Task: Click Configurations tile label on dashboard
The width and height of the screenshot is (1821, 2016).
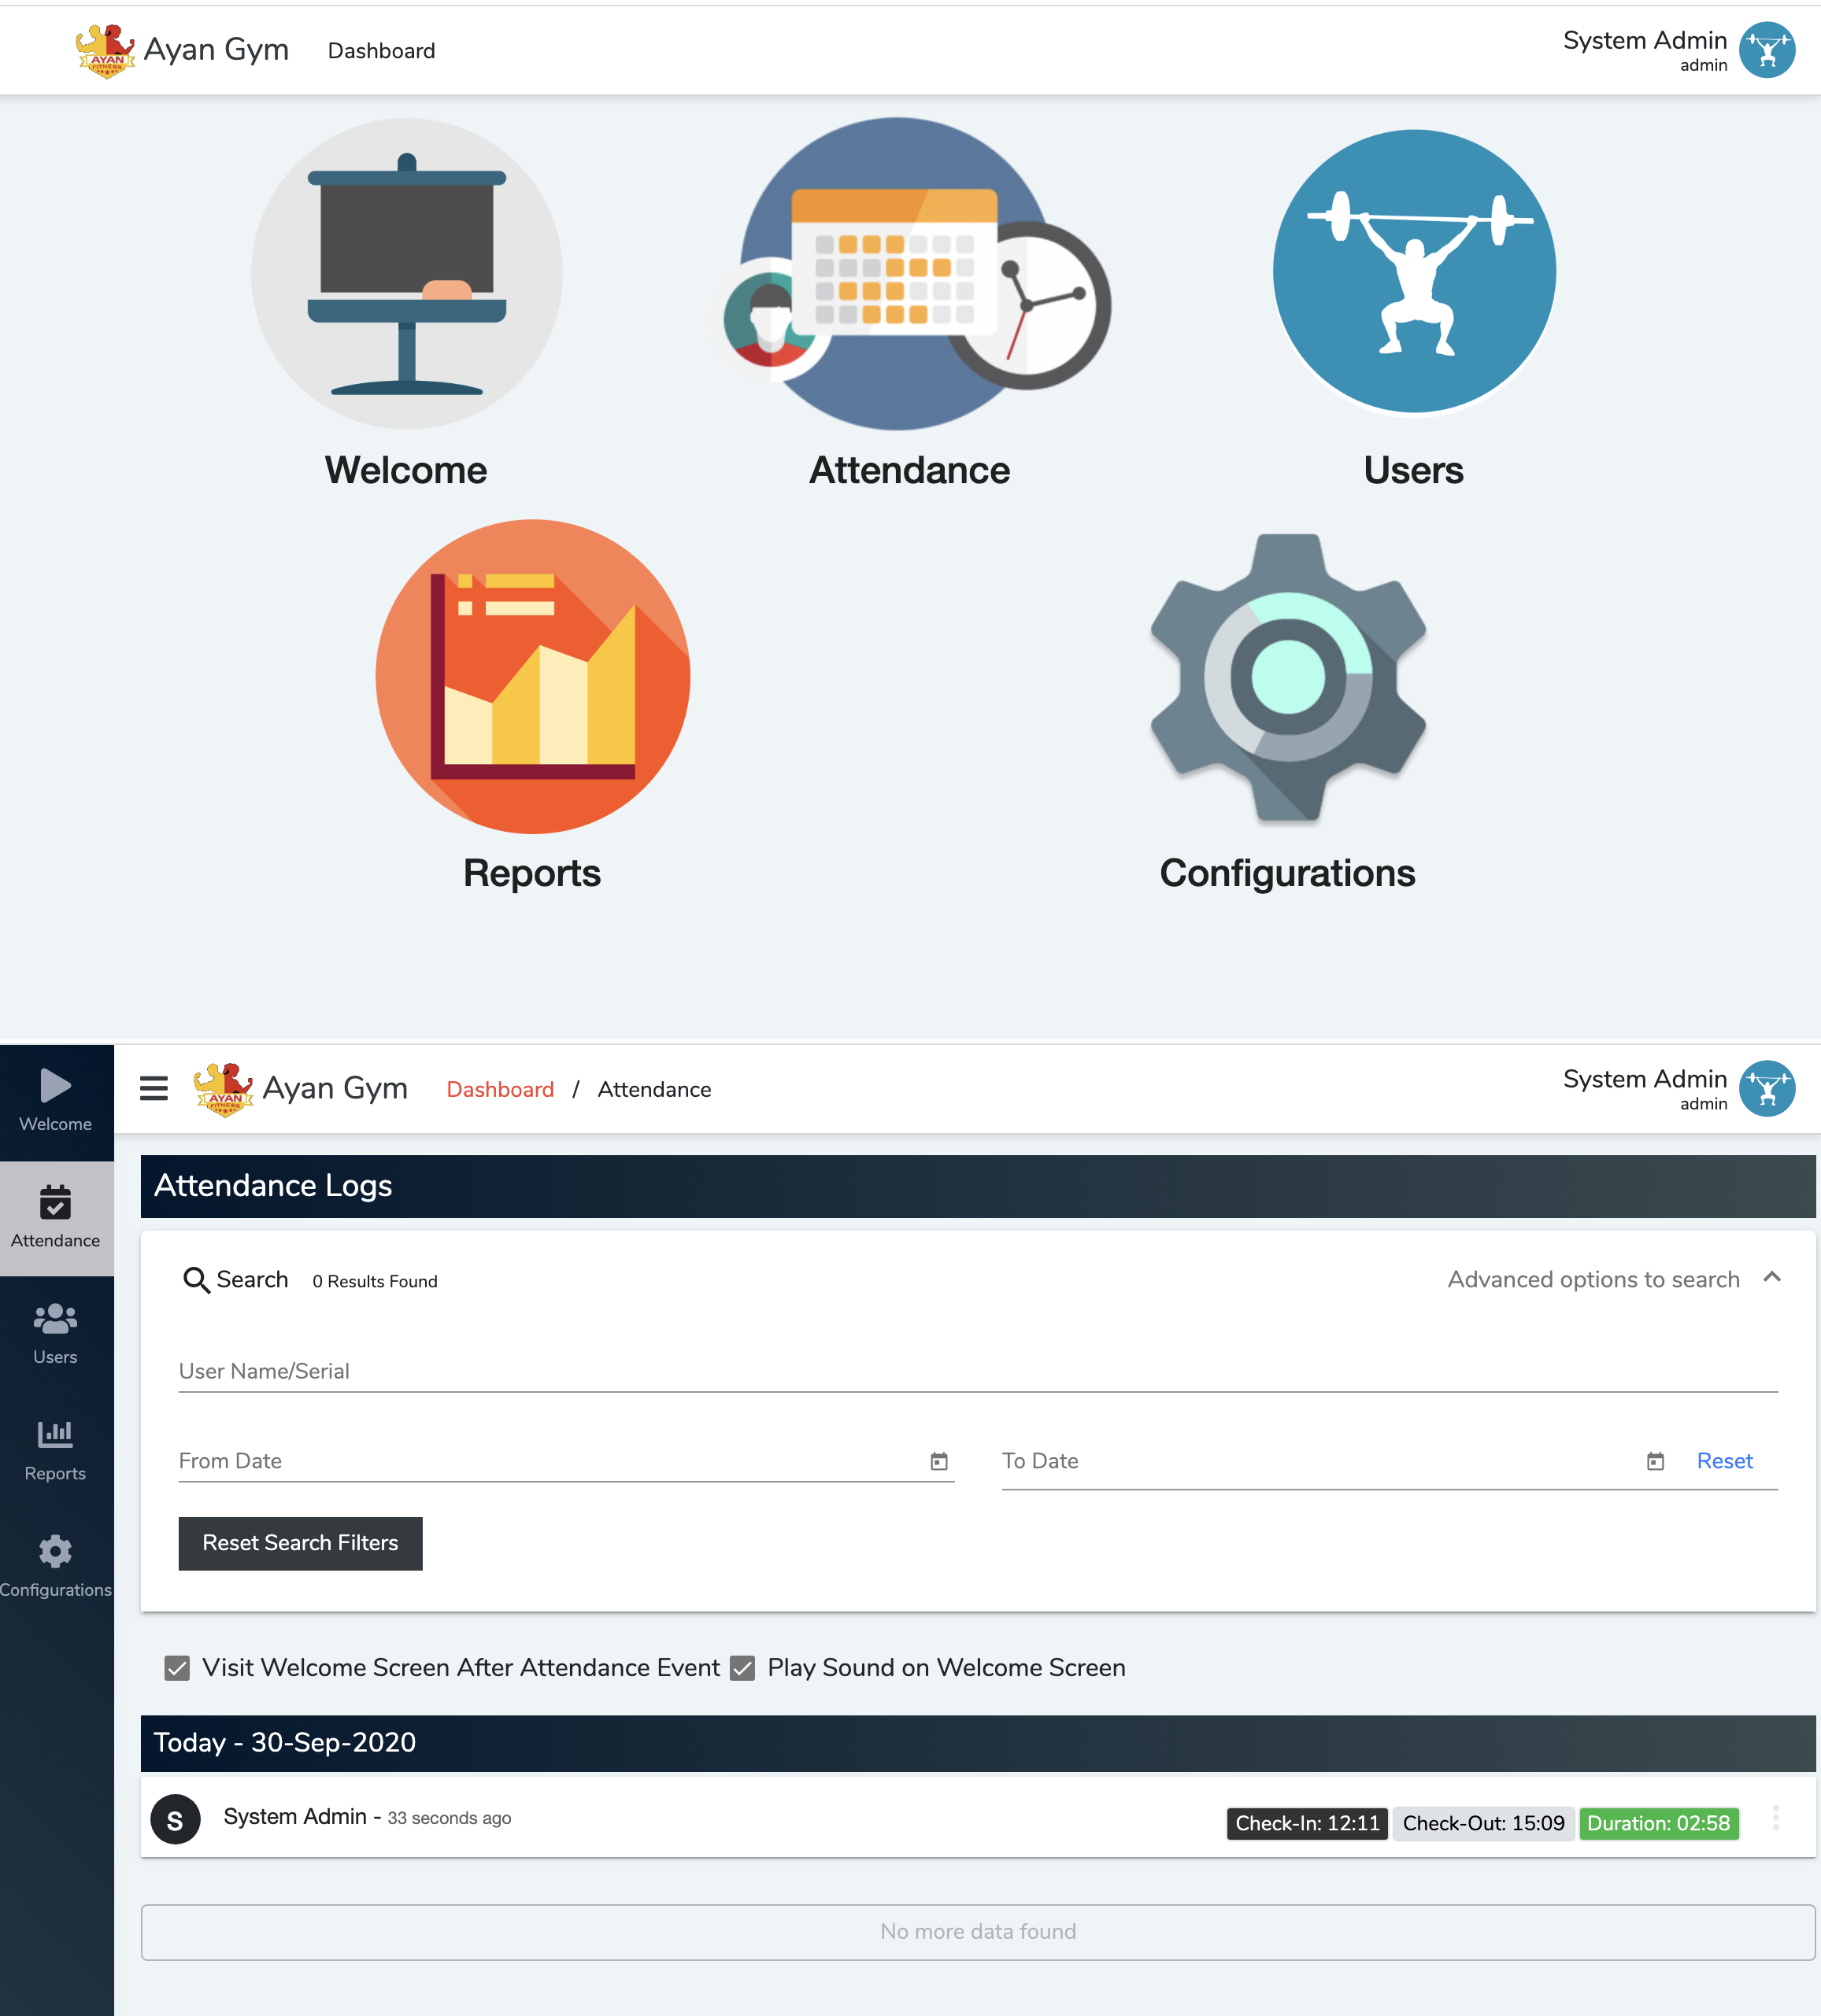Action: [x=1286, y=873]
